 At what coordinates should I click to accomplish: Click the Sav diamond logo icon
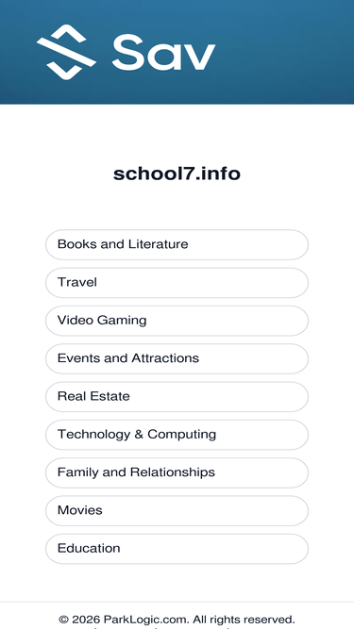point(66,52)
